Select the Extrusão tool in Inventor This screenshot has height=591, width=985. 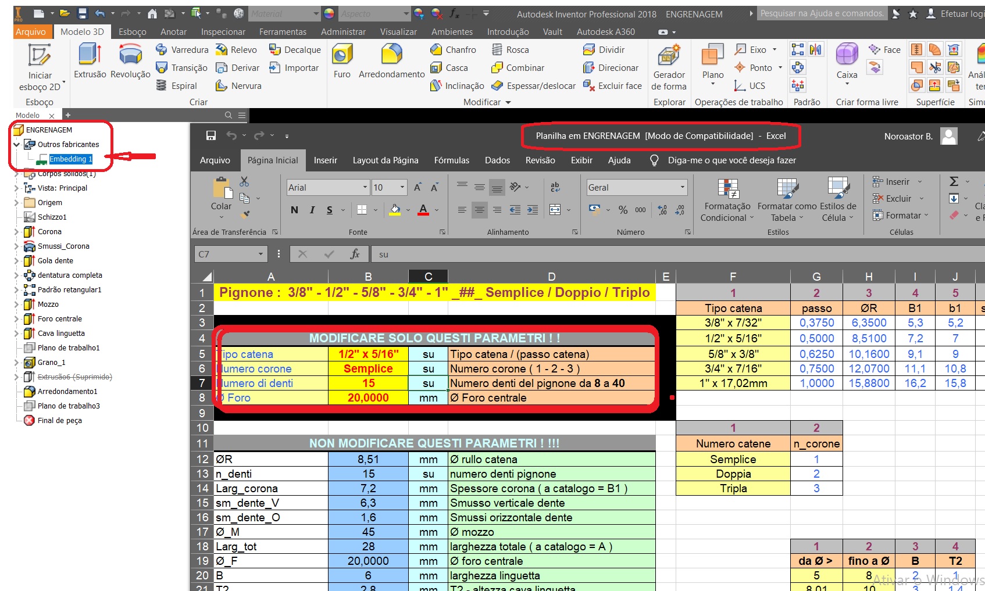(90, 62)
